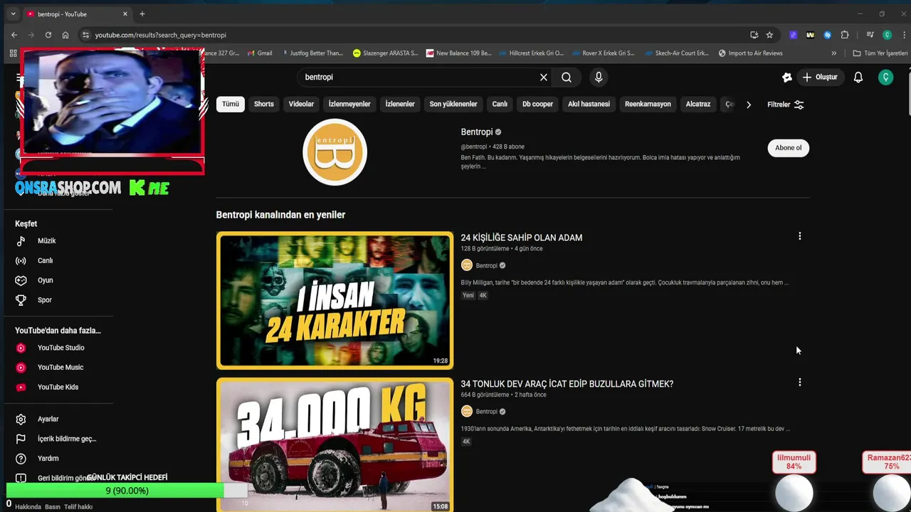
Task: Open the notifications bell
Action: (x=858, y=77)
